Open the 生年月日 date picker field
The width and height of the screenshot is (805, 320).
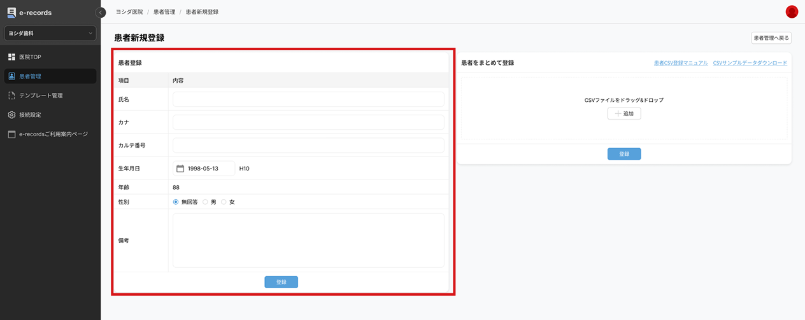(x=204, y=169)
